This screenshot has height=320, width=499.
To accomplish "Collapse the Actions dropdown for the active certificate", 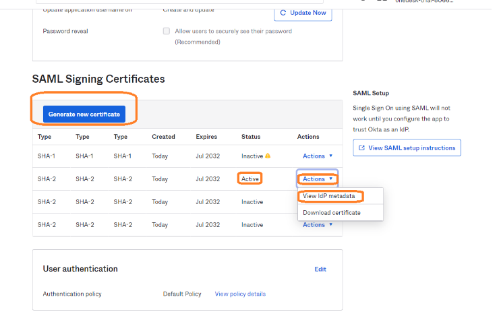I will click(317, 179).
